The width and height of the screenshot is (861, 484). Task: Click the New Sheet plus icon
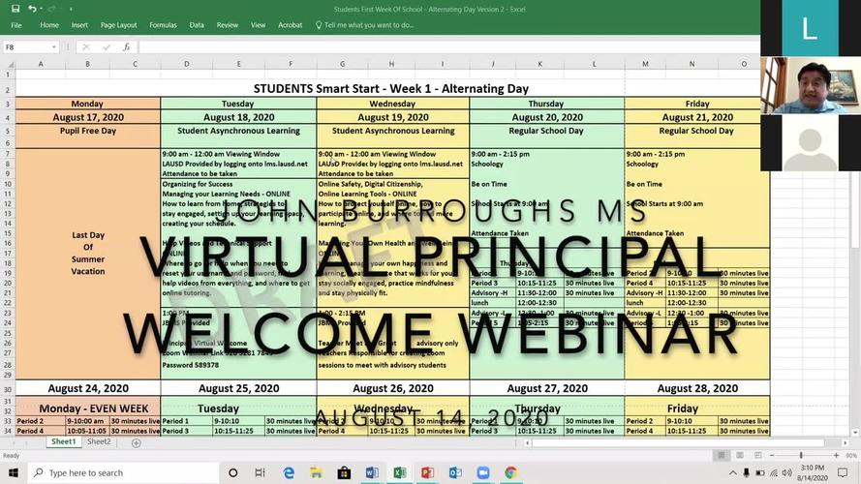click(137, 442)
